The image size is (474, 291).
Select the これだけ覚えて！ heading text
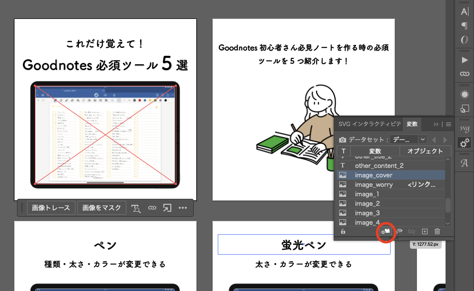click(x=105, y=44)
